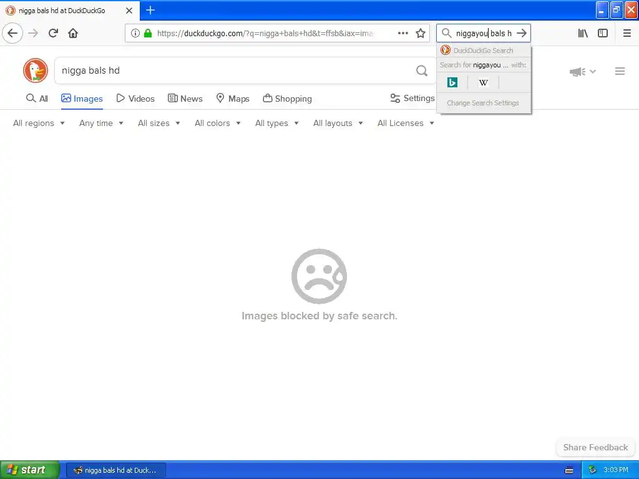Image resolution: width=639 pixels, height=479 pixels.
Task: Open a new browser tab
Action: point(150,10)
